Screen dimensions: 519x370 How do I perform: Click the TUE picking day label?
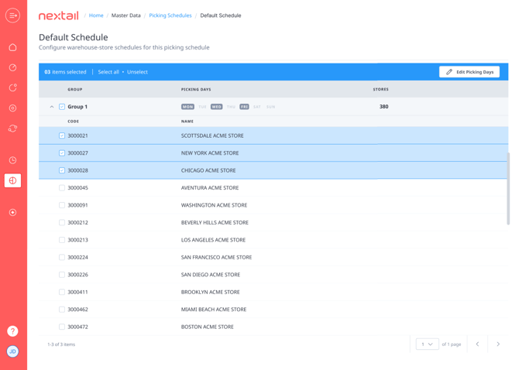click(202, 107)
